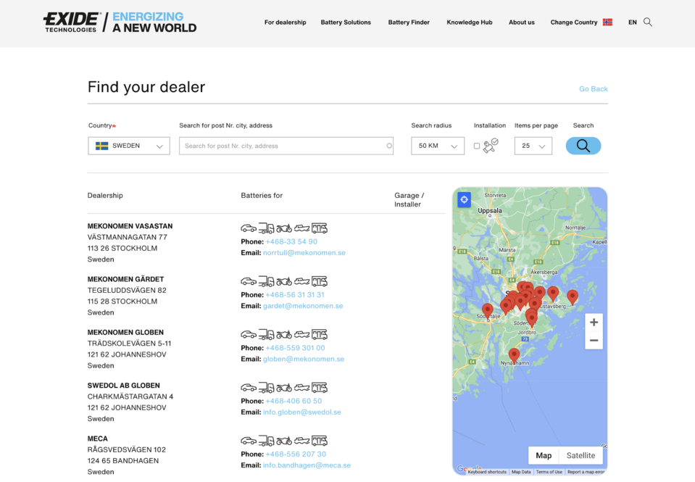Open the header search magnifier icon
Image resolution: width=695 pixels, height=482 pixels.
[x=648, y=22]
